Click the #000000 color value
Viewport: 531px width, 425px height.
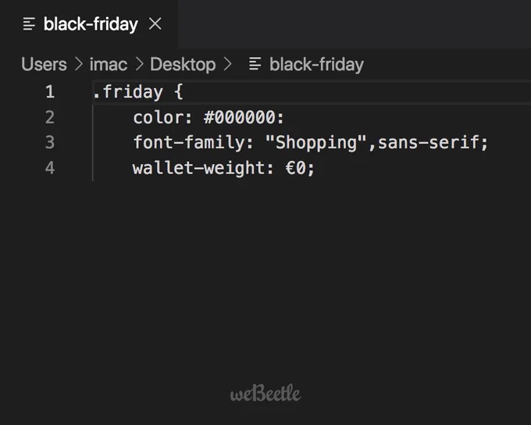[240, 117]
